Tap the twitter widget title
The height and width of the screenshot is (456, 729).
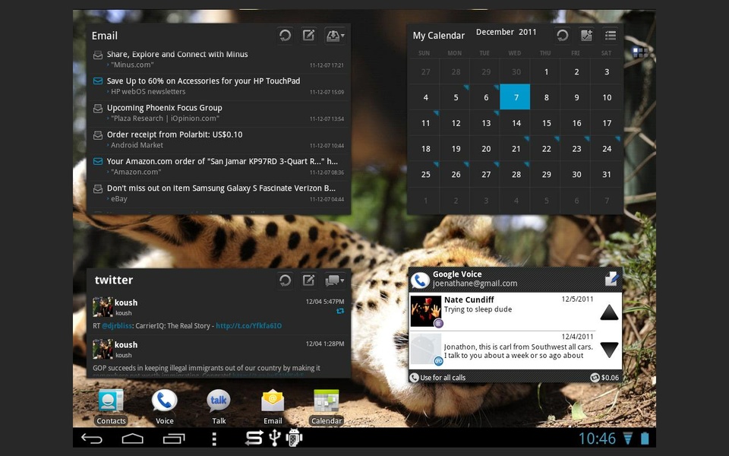coord(113,280)
